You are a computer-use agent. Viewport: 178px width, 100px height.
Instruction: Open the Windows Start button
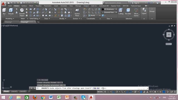click(x=3, y=97)
